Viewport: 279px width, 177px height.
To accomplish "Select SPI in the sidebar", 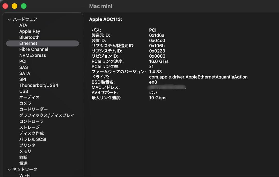I will point(22,79).
